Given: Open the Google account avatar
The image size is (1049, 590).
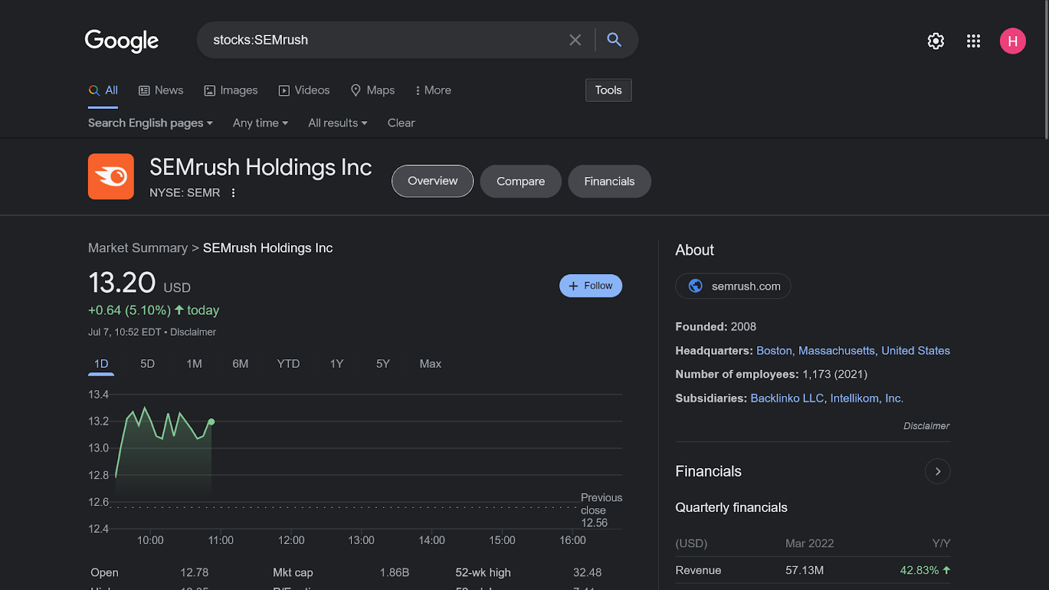Looking at the screenshot, I should tap(1012, 41).
